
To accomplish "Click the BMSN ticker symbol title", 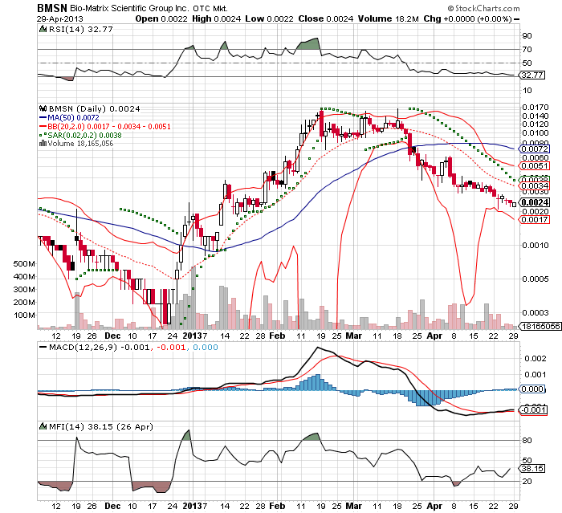I will click(52, 8).
